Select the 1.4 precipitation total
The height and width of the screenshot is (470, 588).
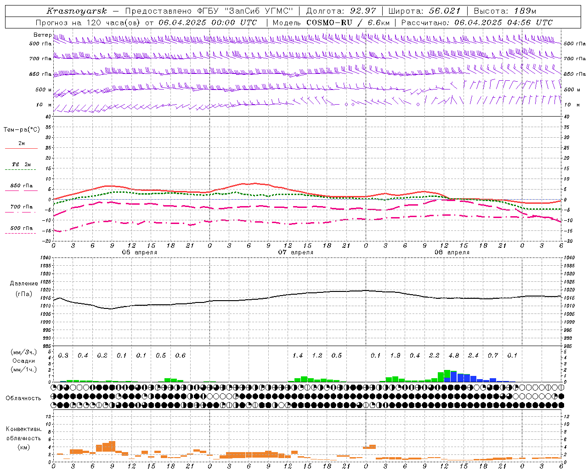298,356
